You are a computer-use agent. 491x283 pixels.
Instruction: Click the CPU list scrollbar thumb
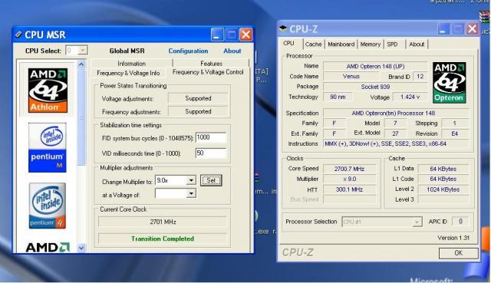81,117
